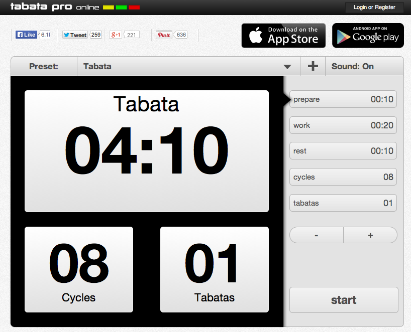Open the Android app on Google Play badge
The image size is (411, 332).
tap(368, 36)
